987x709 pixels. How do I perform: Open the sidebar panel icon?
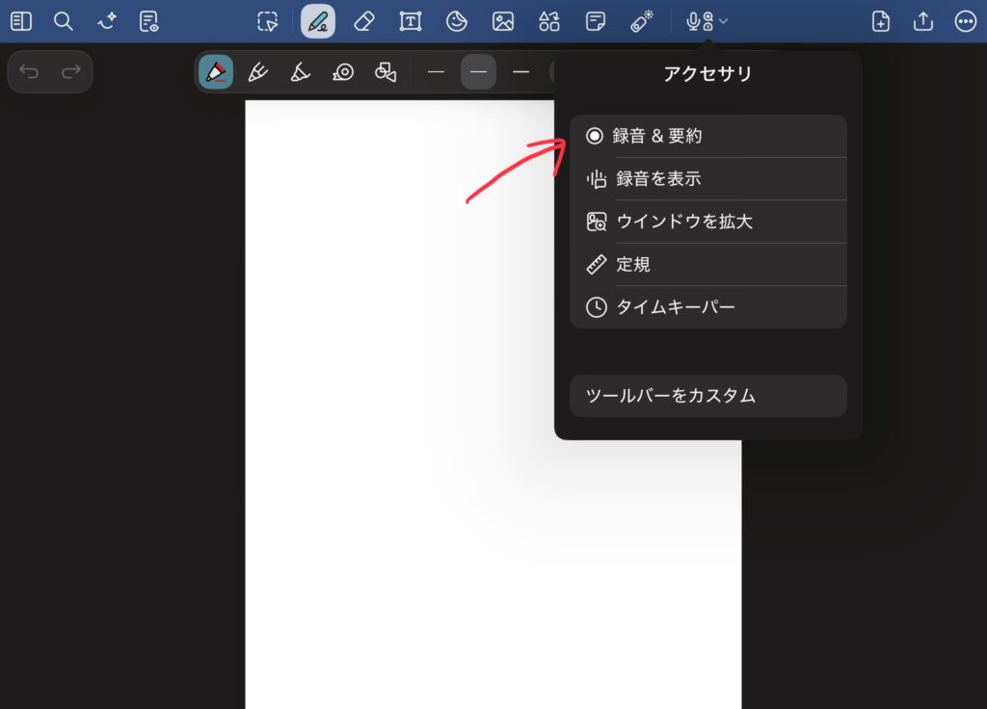click(21, 21)
